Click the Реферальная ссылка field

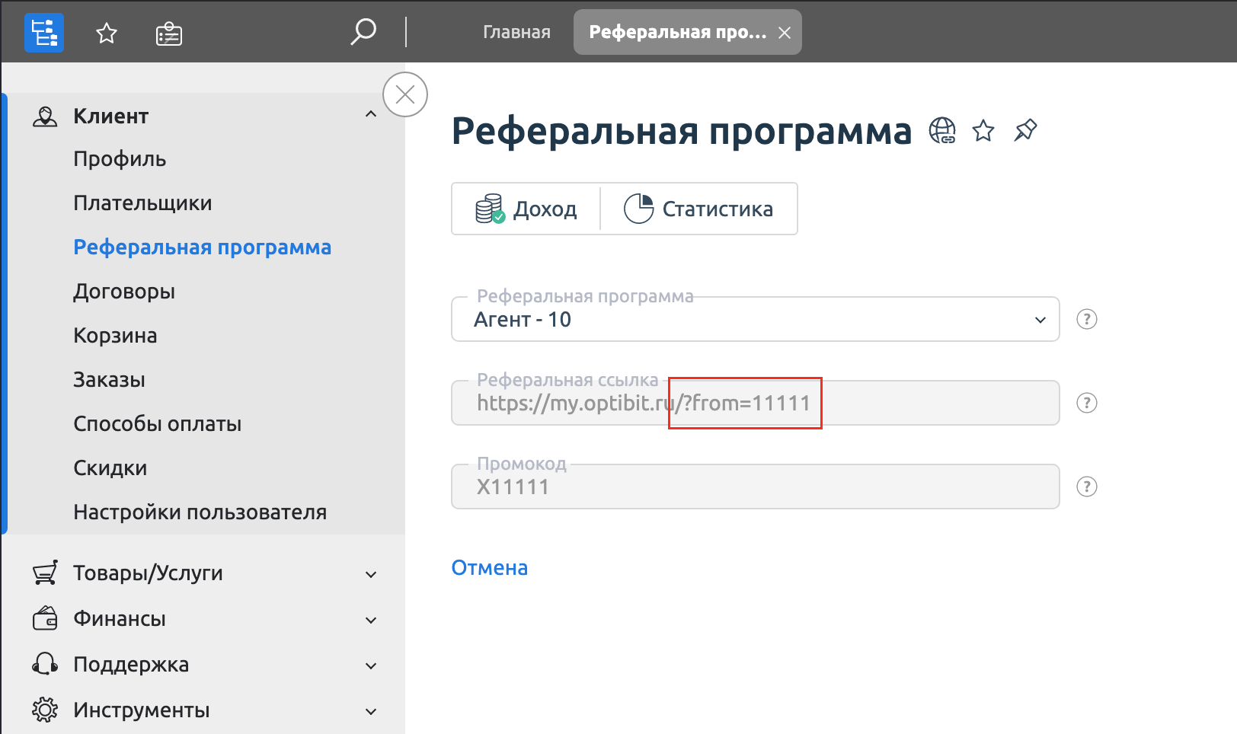[756, 403]
